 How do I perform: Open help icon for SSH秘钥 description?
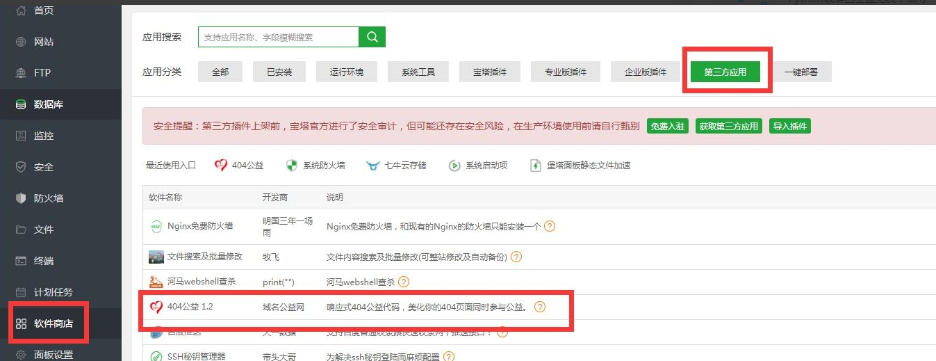(449, 357)
